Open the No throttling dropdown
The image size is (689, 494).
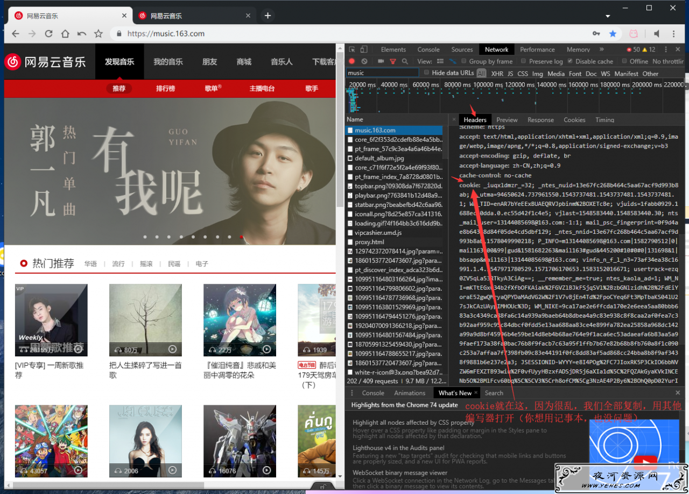[667, 61]
